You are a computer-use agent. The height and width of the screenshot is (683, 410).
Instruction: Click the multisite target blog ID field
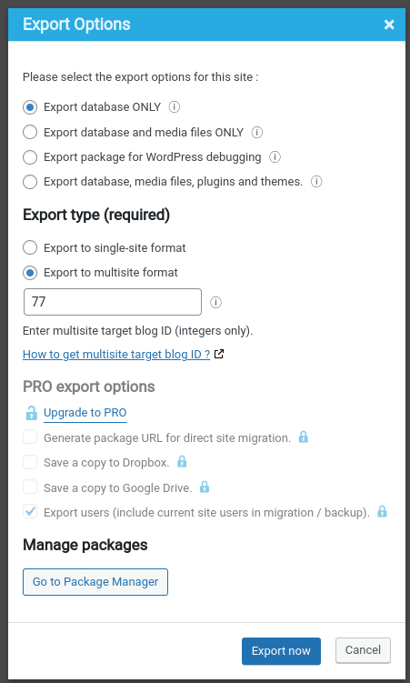tap(113, 302)
